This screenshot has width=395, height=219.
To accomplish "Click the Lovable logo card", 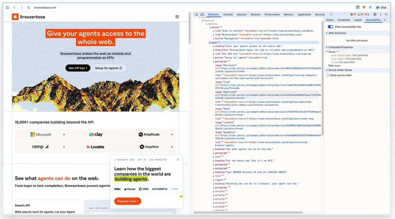I will pos(96,147).
